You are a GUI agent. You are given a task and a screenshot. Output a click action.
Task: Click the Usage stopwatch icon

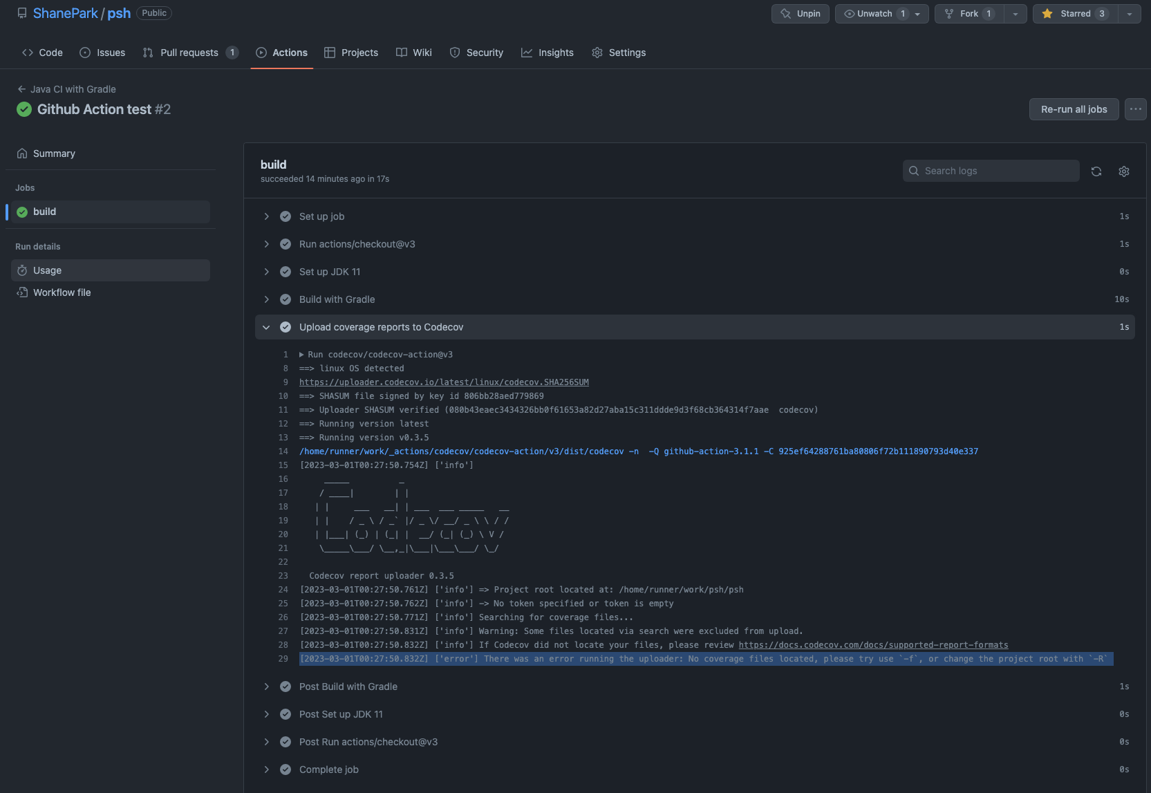[x=22, y=270]
